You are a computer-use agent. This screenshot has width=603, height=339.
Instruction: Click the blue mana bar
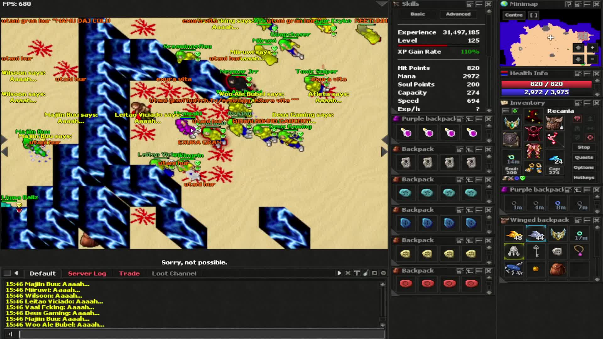[x=546, y=92]
